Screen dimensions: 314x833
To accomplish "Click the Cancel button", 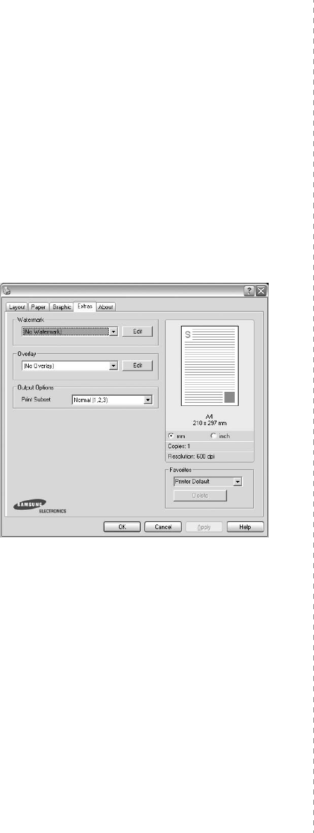I will (x=162, y=526).
